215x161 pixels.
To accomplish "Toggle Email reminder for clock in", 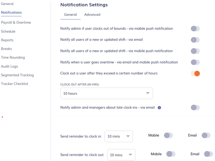I will tap(206, 135).
